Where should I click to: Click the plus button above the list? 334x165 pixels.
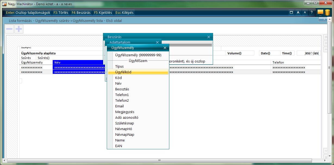click(19, 29)
